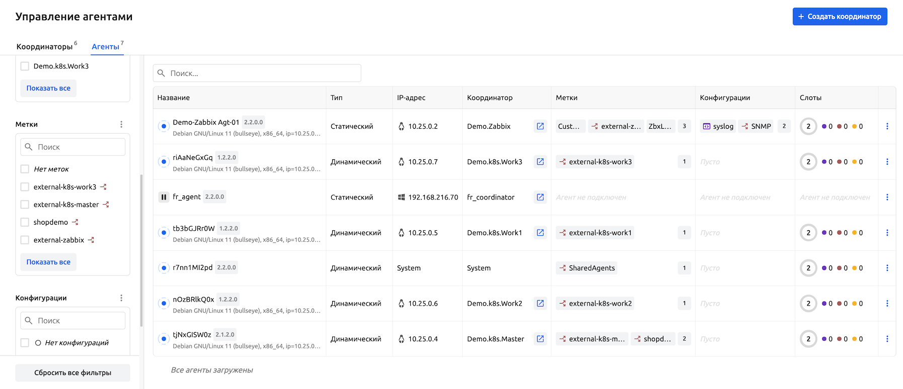Click the pause status icon of fr_agent
The width and height of the screenshot is (903, 389).
click(164, 197)
